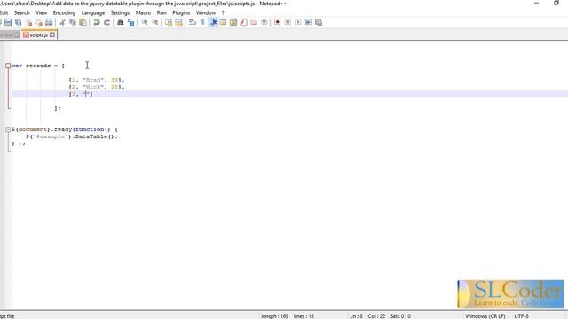The image size is (568, 319).
Task: Click the length : 169 status entry
Action: coord(275,316)
